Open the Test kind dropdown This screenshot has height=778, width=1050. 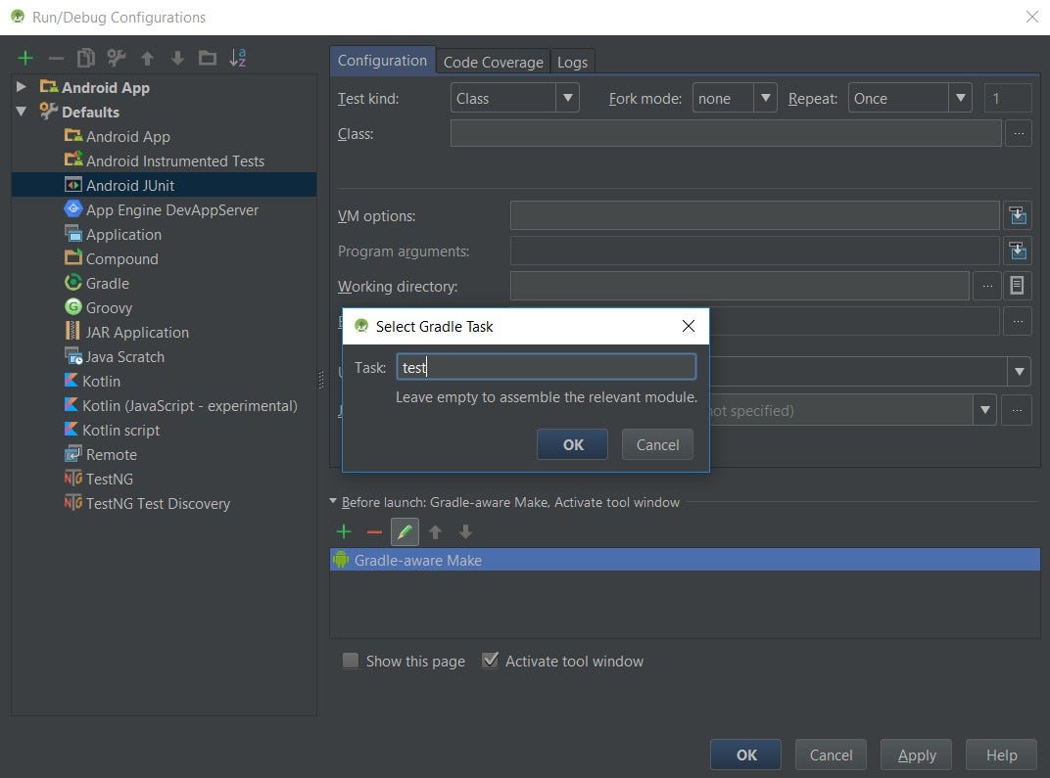pos(567,98)
